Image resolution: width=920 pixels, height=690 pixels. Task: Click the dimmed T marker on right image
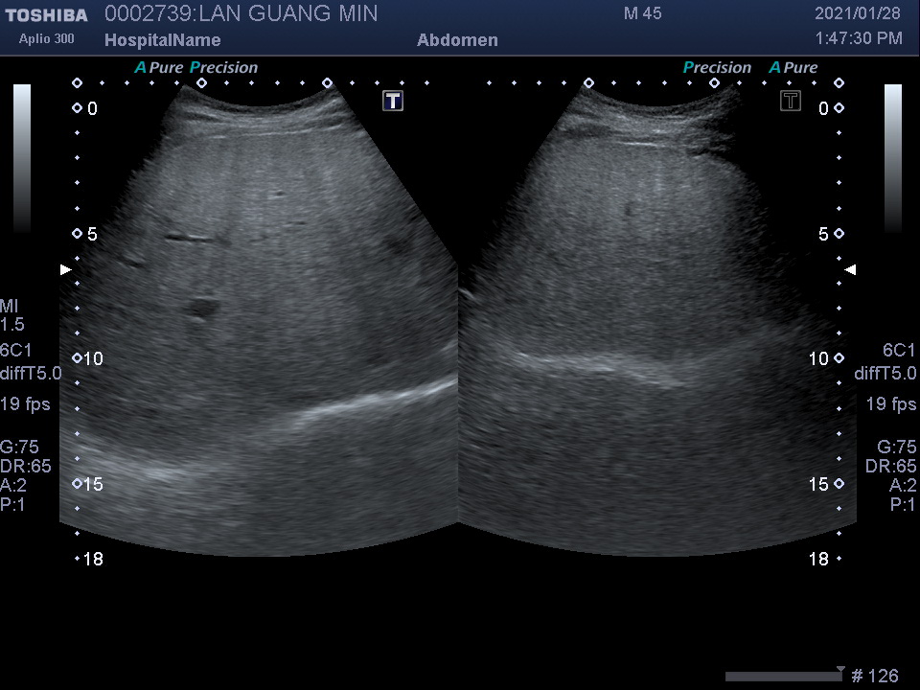(x=791, y=102)
